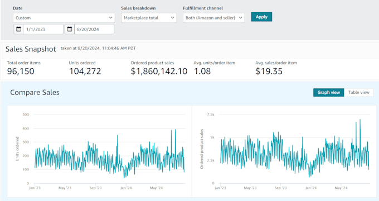Screen dimensions: 379x201
Task: Open the Fulfillment channel dropdown
Action: pyautogui.click(x=214, y=18)
